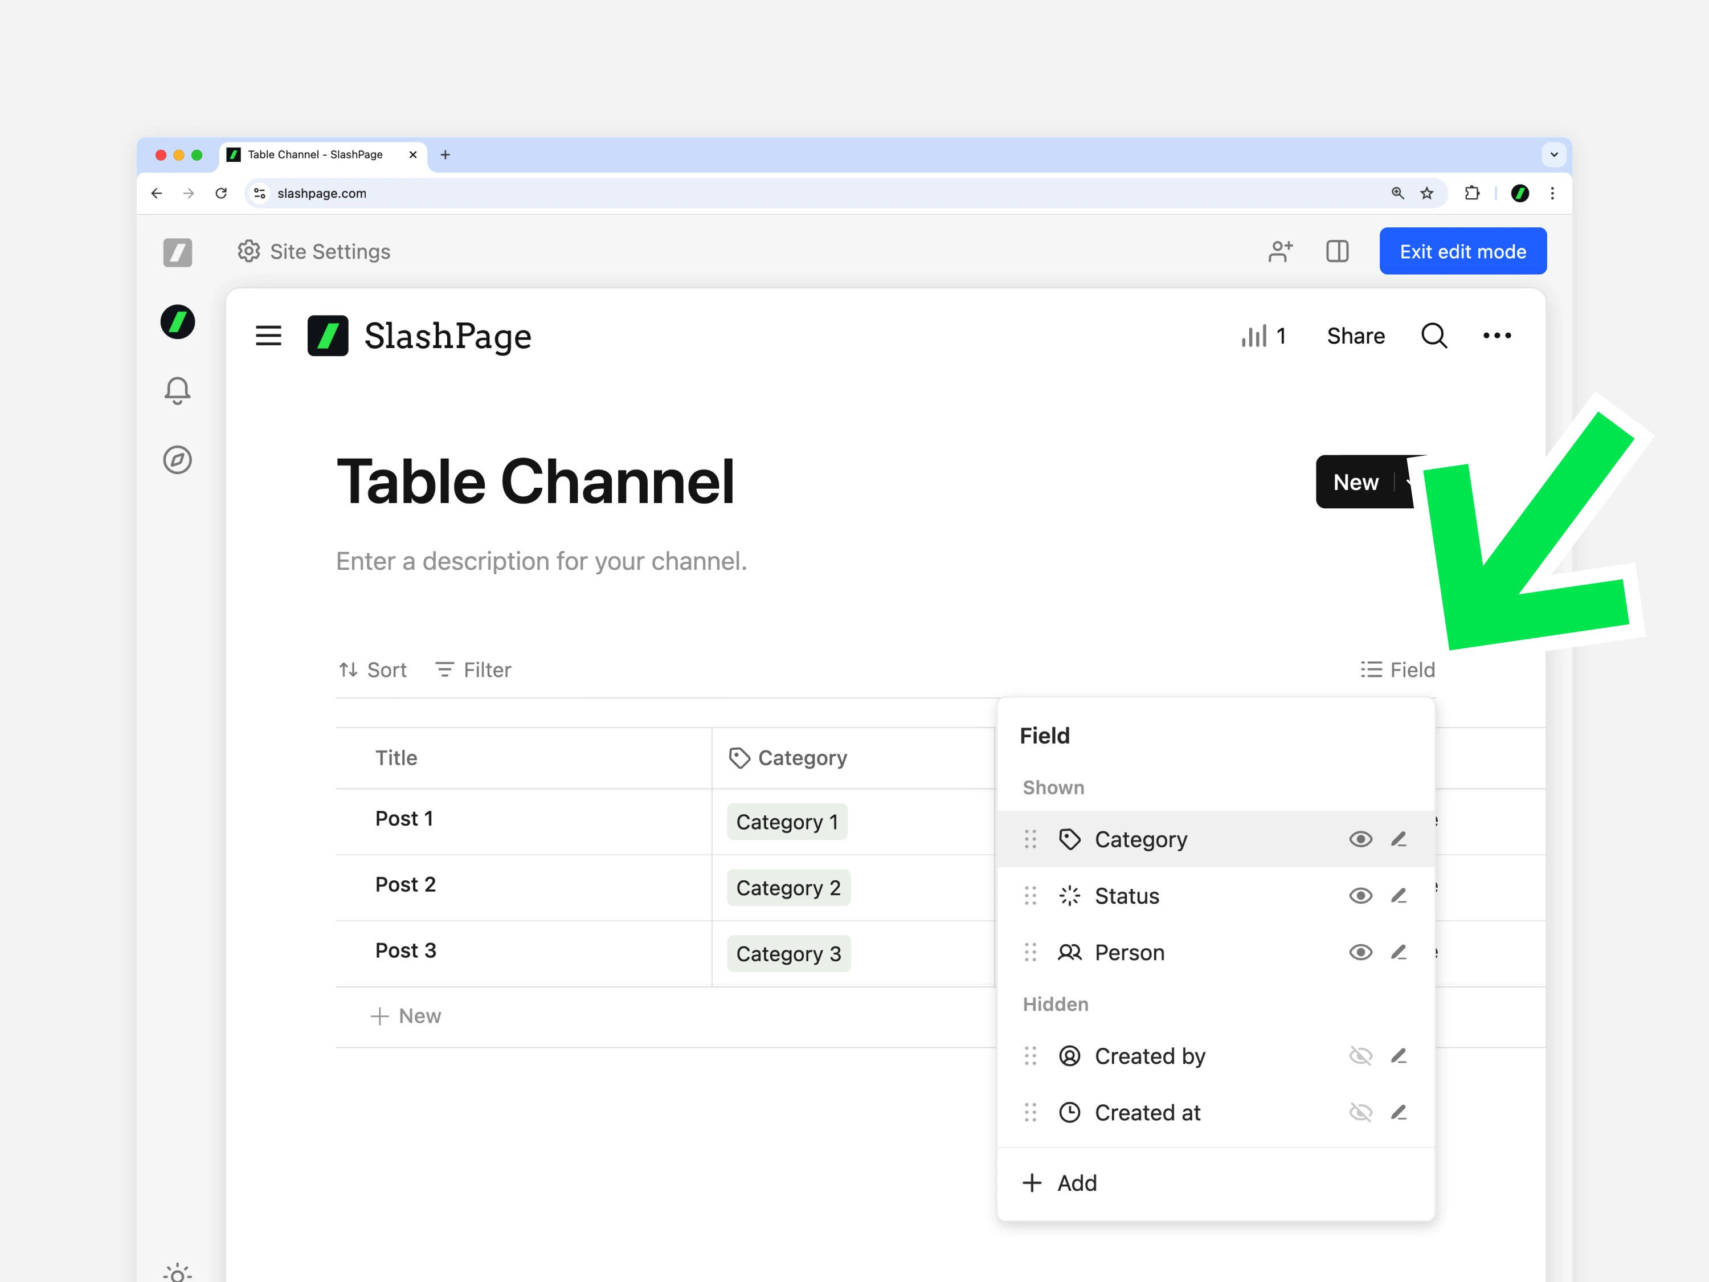Open the gray slash workspace icon in the sidebar

coord(178,252)
